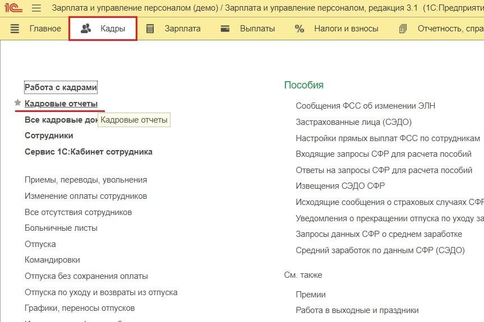Click the Кадры people icon
Image resolution: width=484 pixels, height=322 pixels.
[x=85, y=29]
